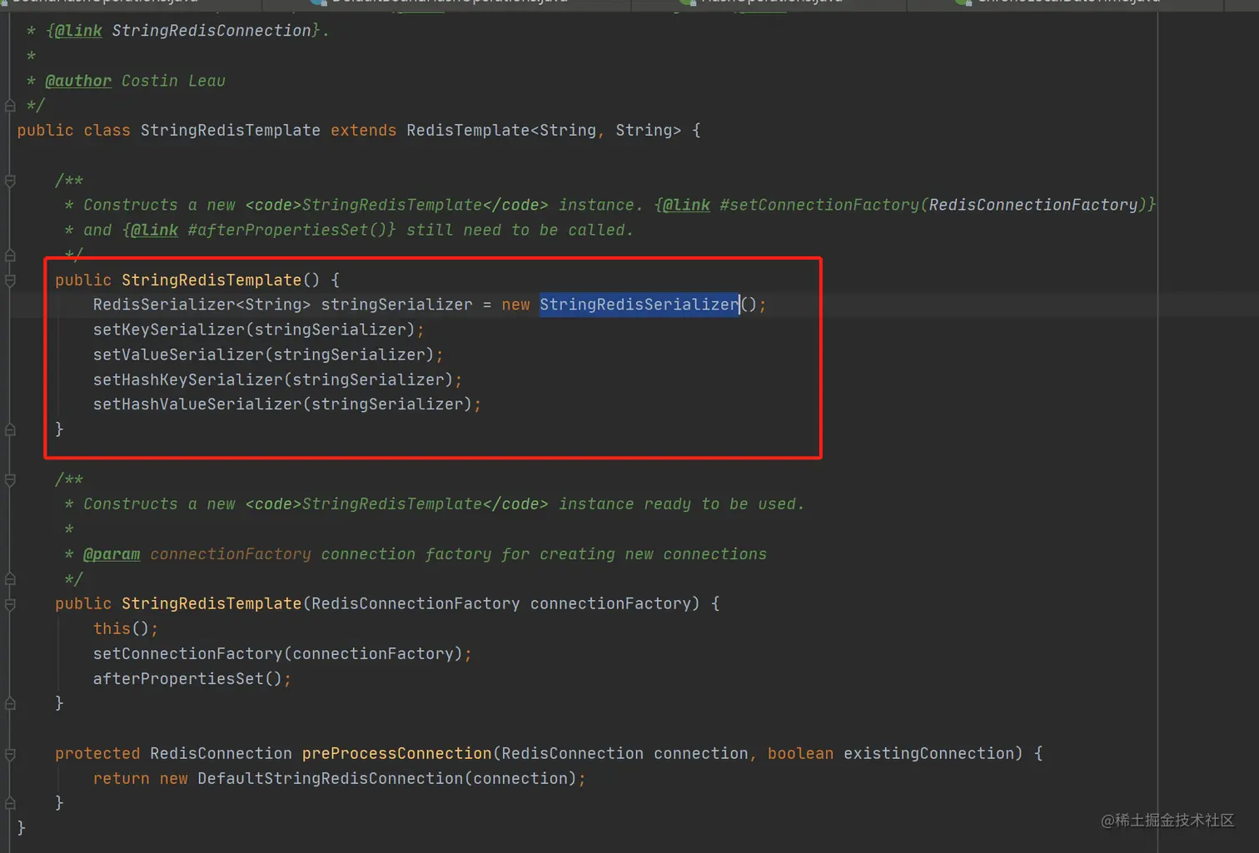Fold the StringRedisTemplate(RedisConnectionFactory) constructor
The height and width of the screenshot is (853, 1259).
click(x=10, y=605)
